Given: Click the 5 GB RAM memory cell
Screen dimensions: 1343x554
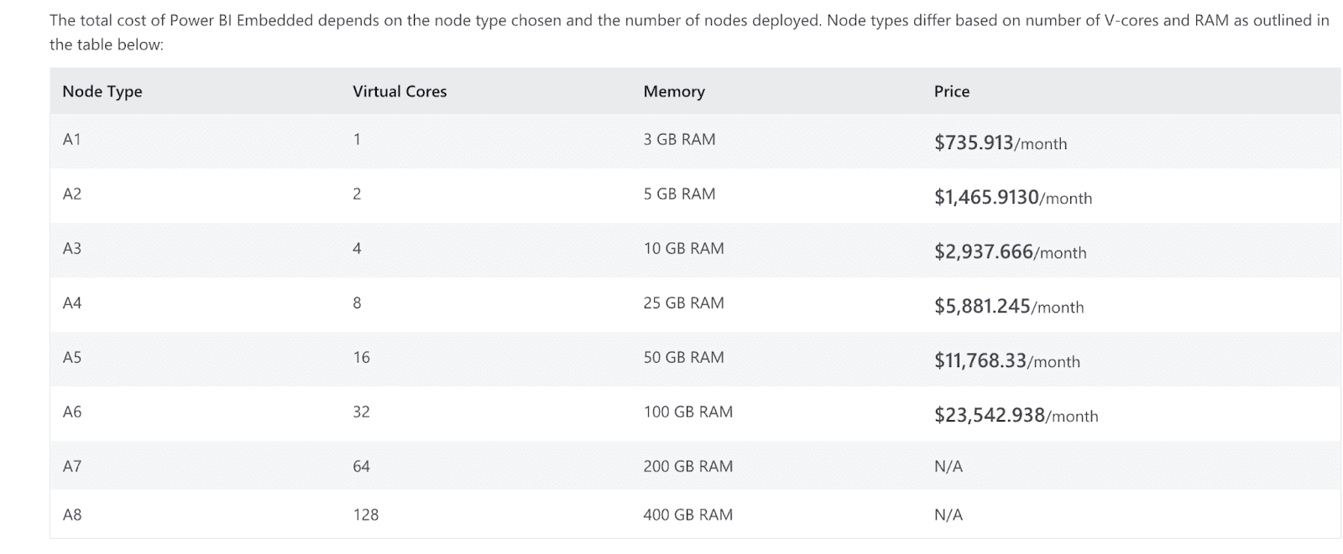Looking at the screenshot, I should [679, 194].
